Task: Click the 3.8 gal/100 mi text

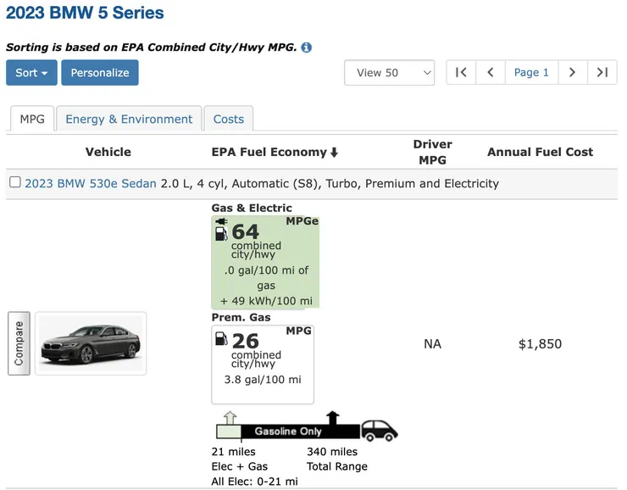Action: click(x=263, y=379)
